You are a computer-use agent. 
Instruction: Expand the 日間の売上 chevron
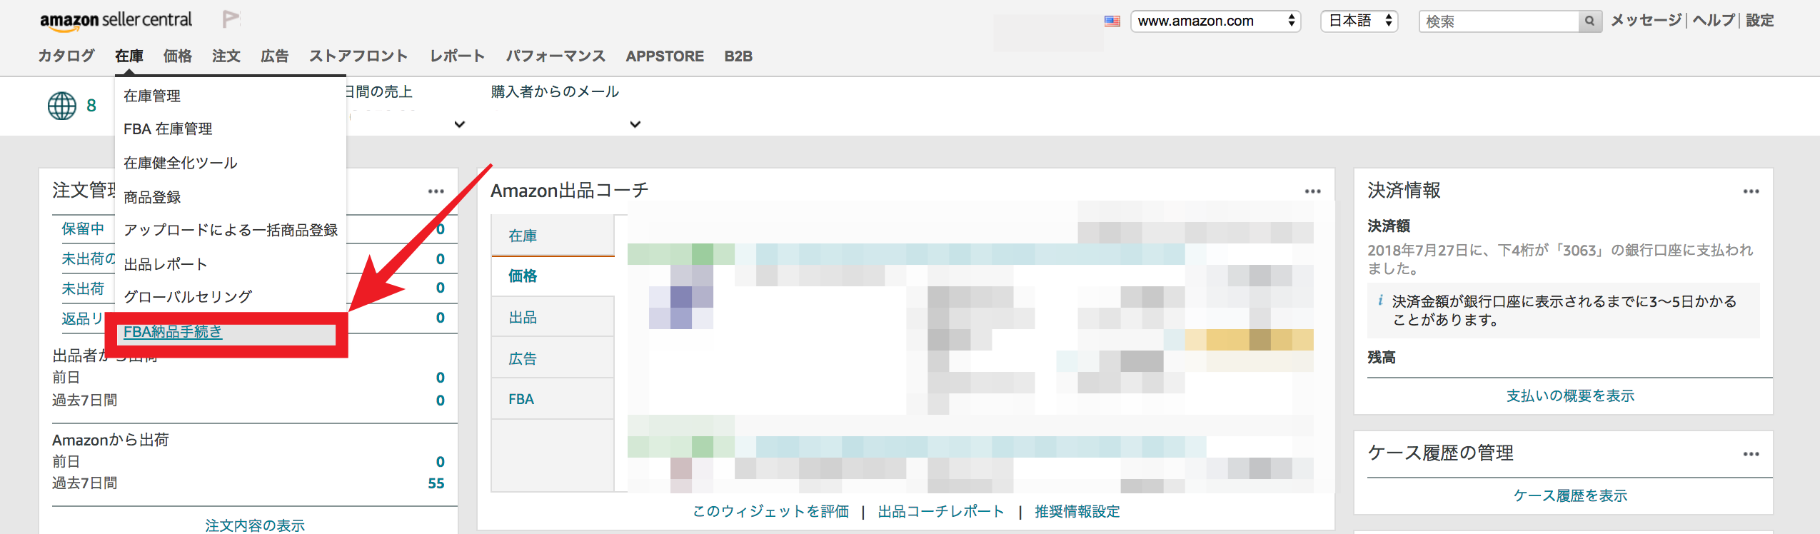pos(460,124)
